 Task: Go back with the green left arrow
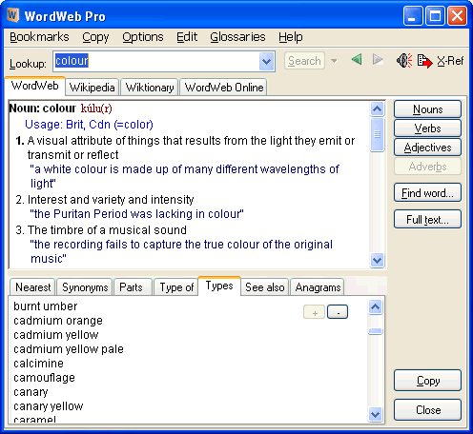357,59
